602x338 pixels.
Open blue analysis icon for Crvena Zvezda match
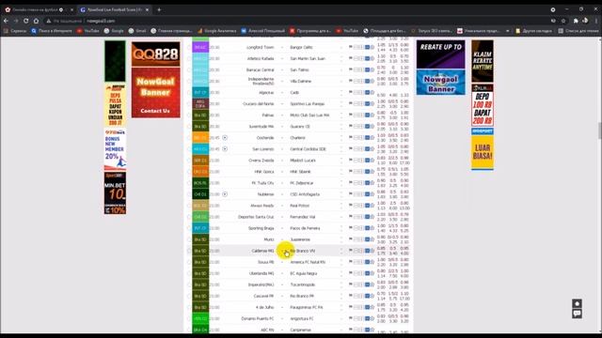[x=367, y=161]
